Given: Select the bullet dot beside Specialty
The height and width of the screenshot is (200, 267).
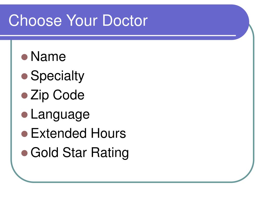Looking at the screenshot, I should 25,76.
